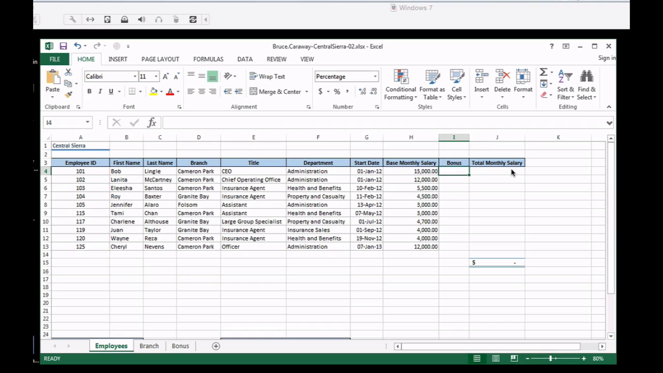Open the Name Box dropdown arrow
This screenshot has width=663, height=373.
[87, 122]
